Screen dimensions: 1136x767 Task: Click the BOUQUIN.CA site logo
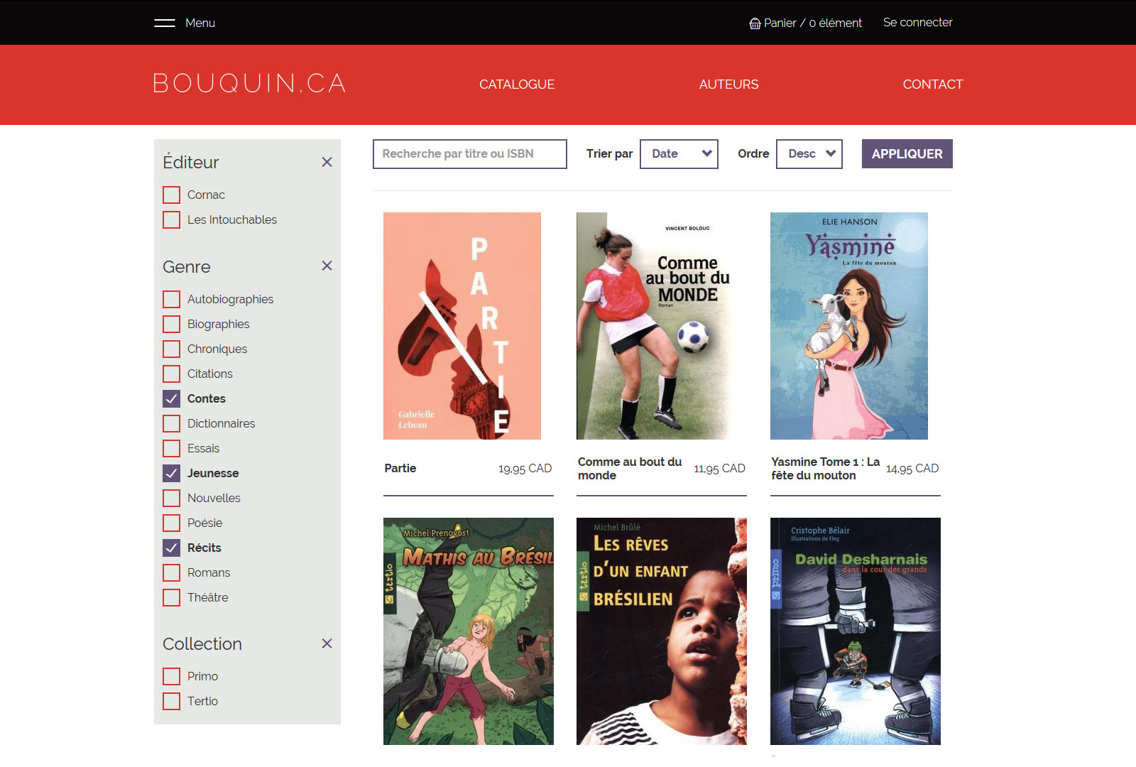(249, 84)
